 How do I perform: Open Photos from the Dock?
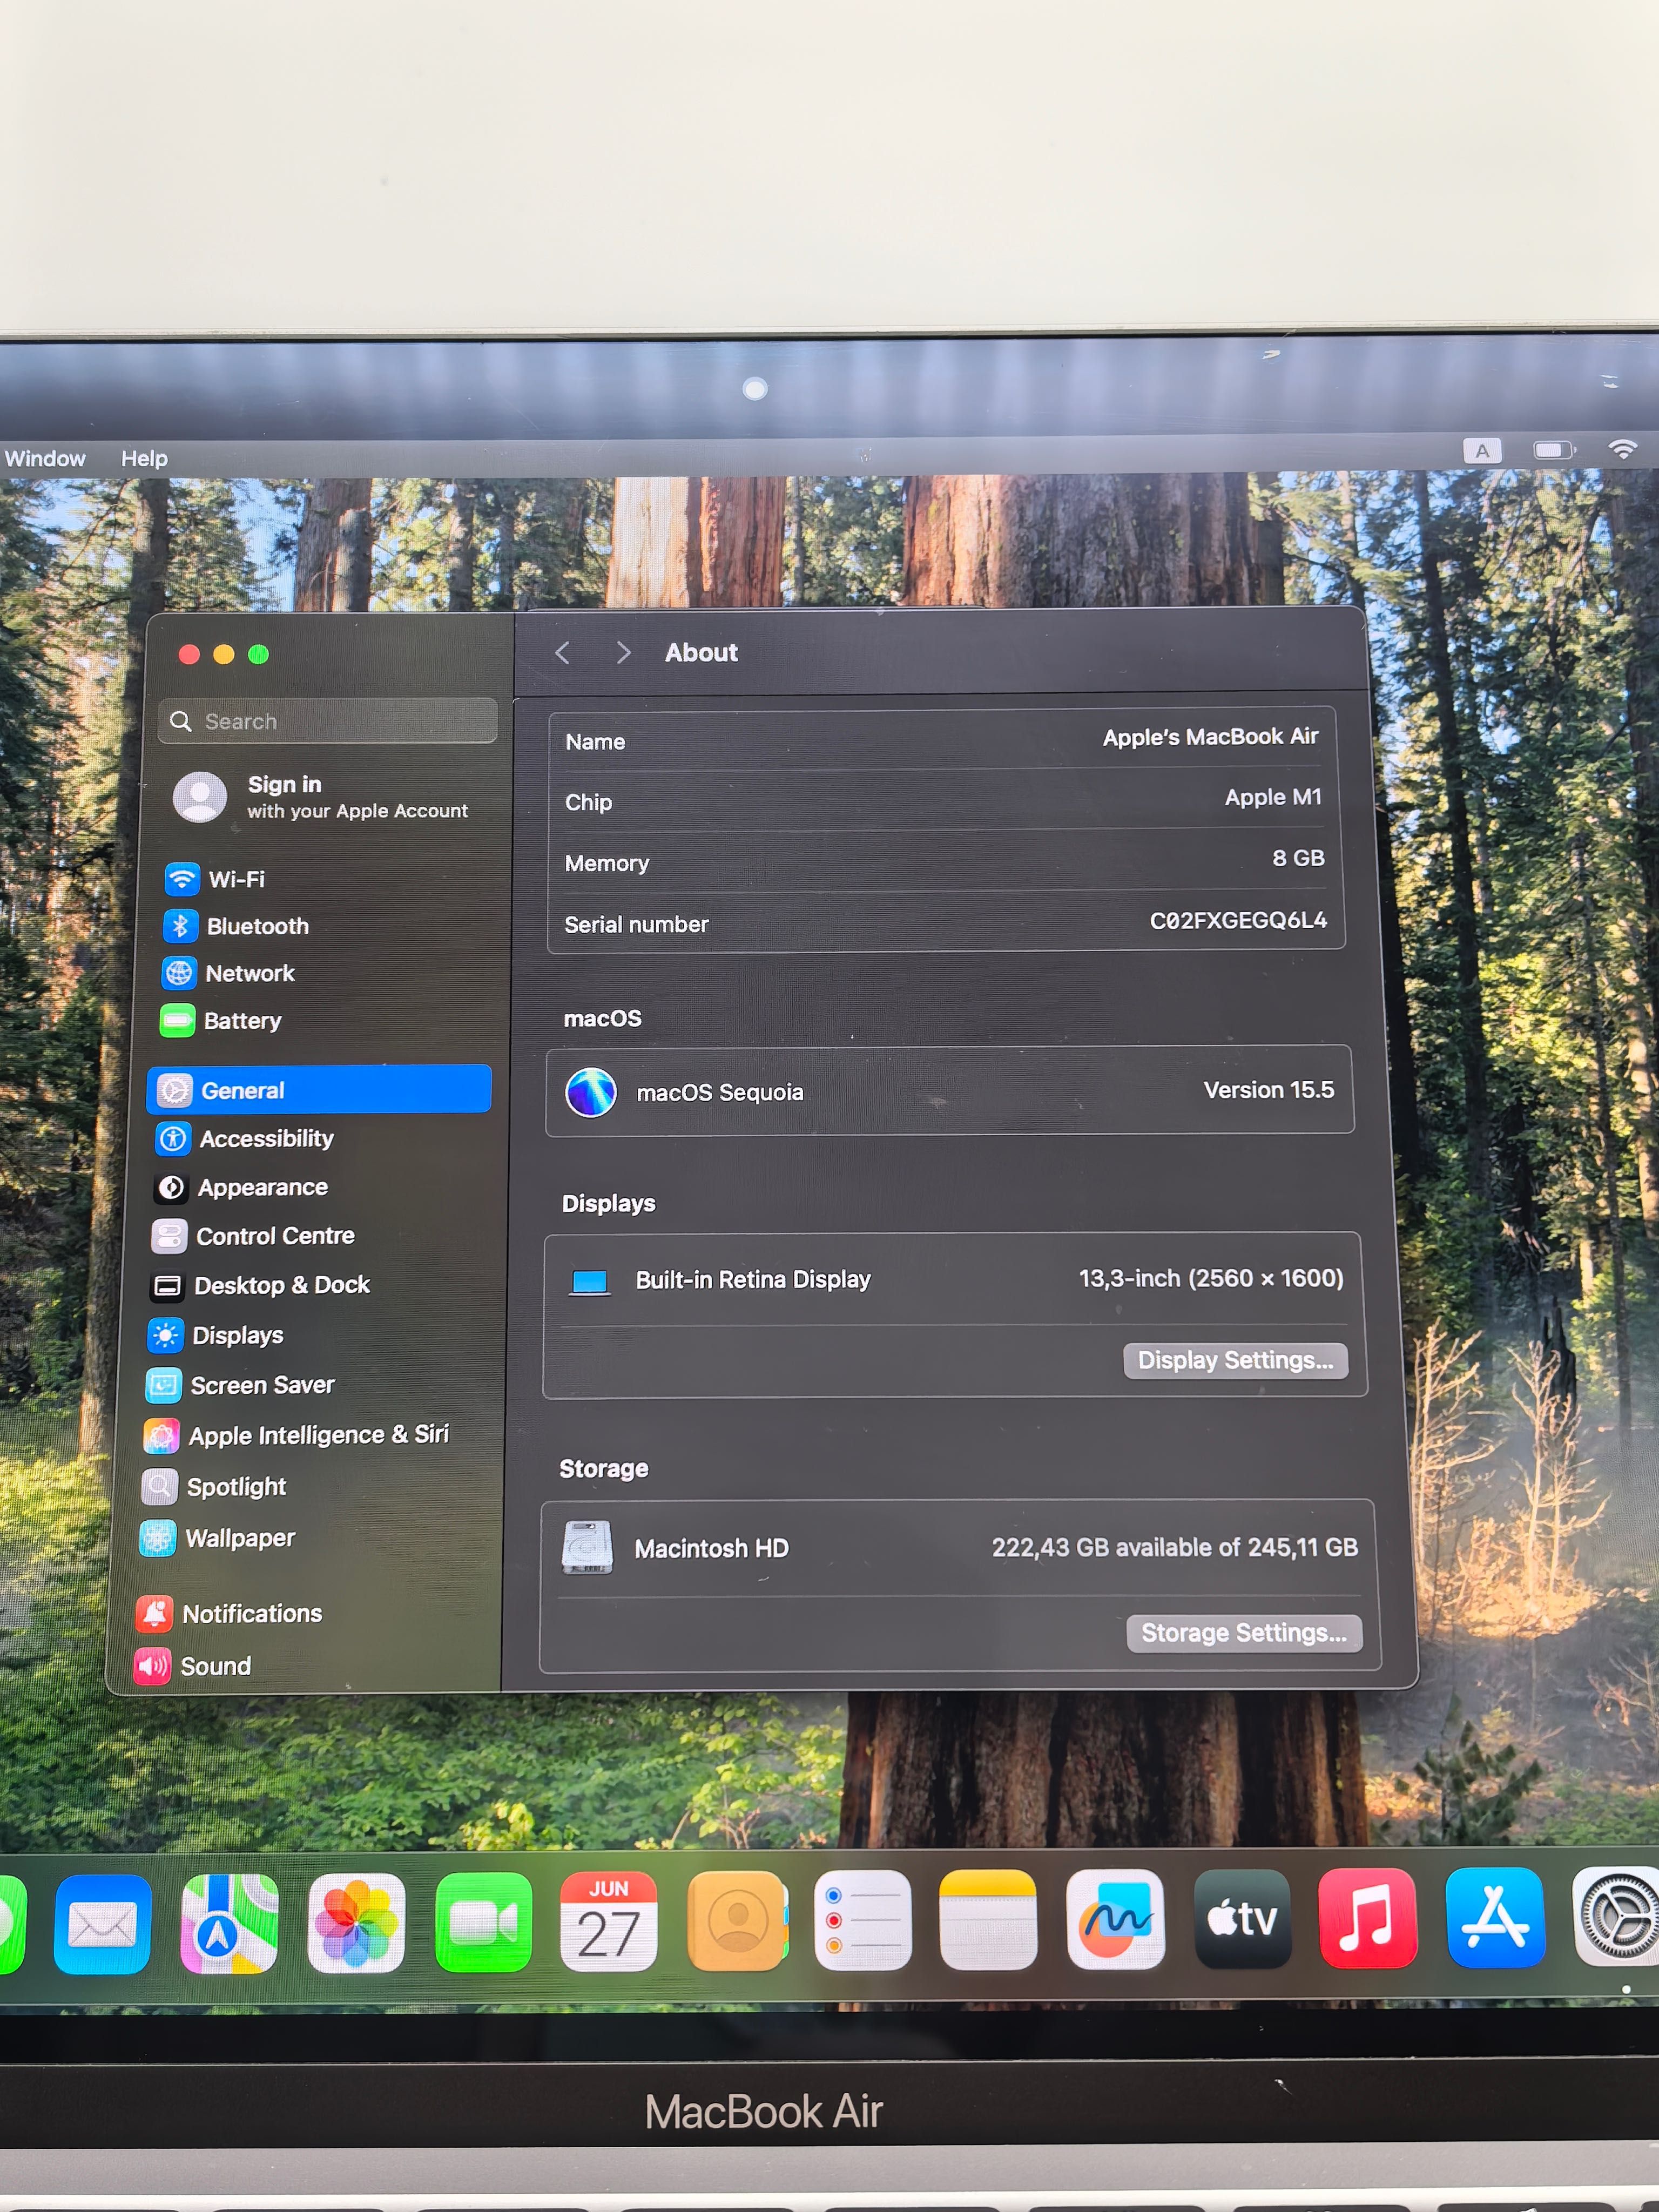pos(356,1923)
